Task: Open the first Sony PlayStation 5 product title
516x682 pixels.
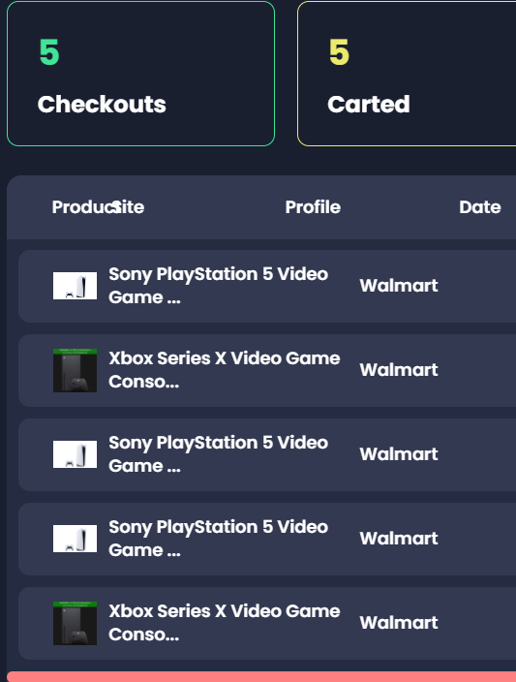Action: [x=218, y=286]
